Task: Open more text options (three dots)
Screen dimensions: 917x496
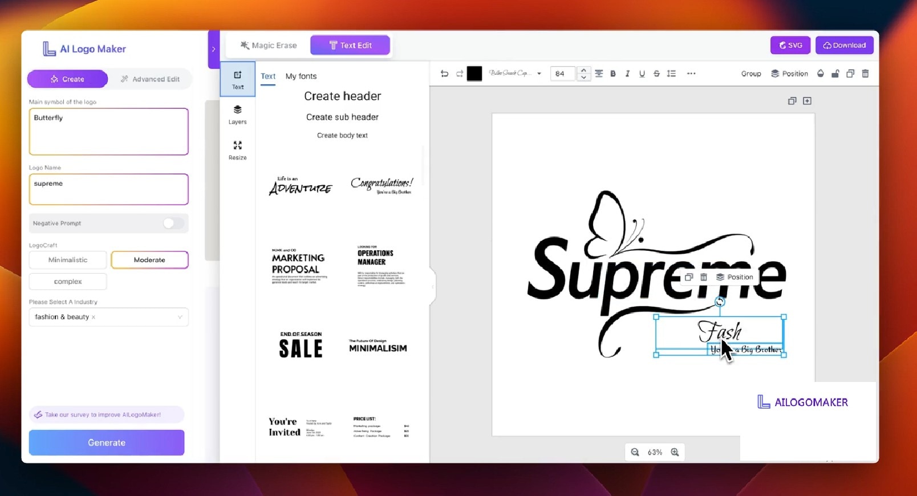Action: [x=691, y=74]
